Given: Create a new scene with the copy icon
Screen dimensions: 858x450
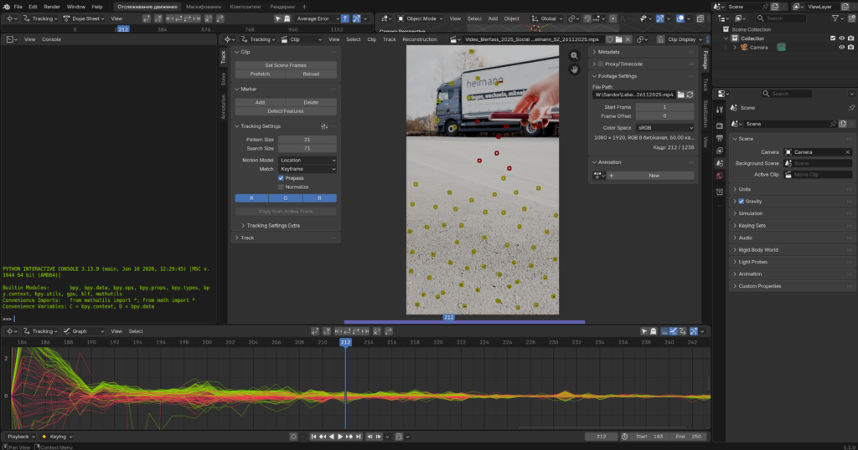Looking at the screenshot, I should point(775,7).
